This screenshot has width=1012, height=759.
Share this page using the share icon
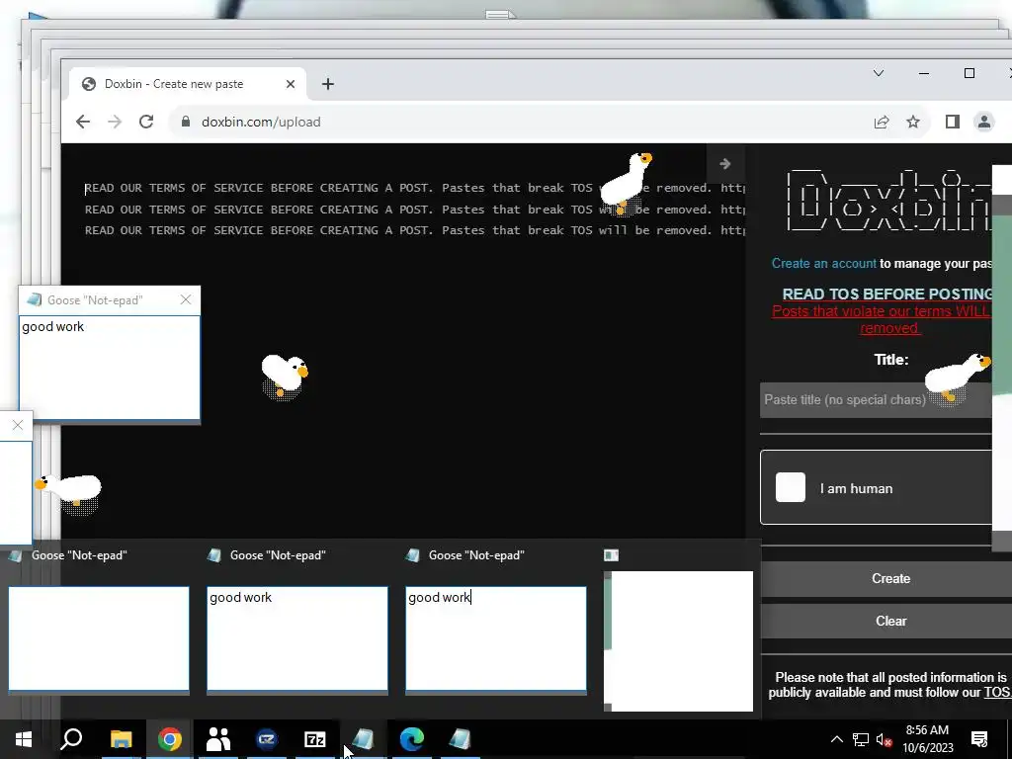pos(882,122)
